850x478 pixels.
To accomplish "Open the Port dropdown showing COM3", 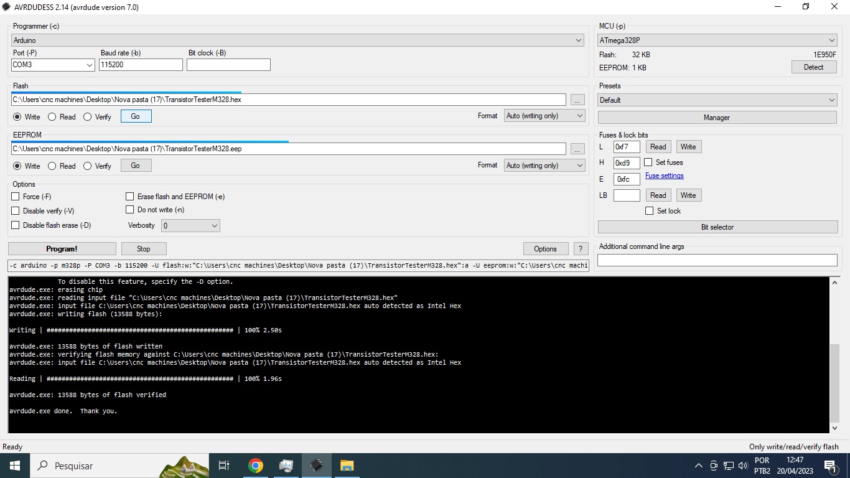I will point(53,65).
